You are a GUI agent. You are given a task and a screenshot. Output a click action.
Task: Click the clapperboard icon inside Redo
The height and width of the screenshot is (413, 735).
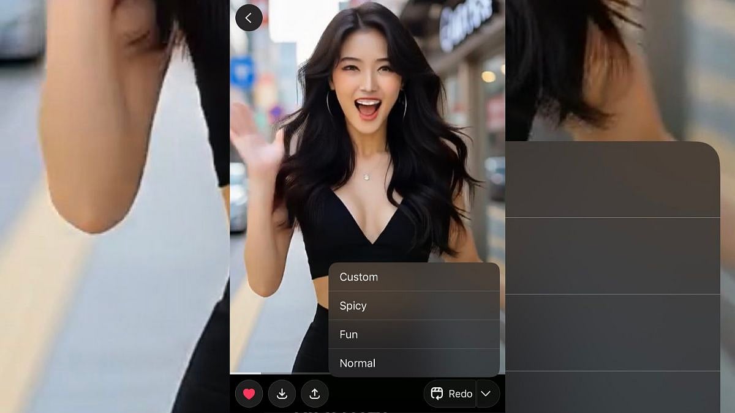pyautogui.click(x=437, y=394)
